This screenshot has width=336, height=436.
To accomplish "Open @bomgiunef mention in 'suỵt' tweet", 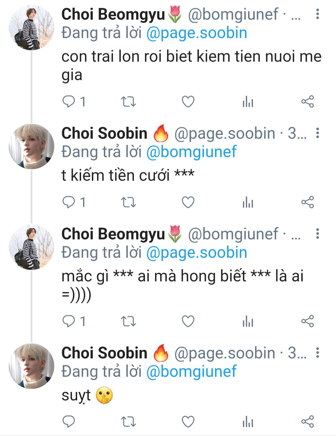I will tap(191, 372).
